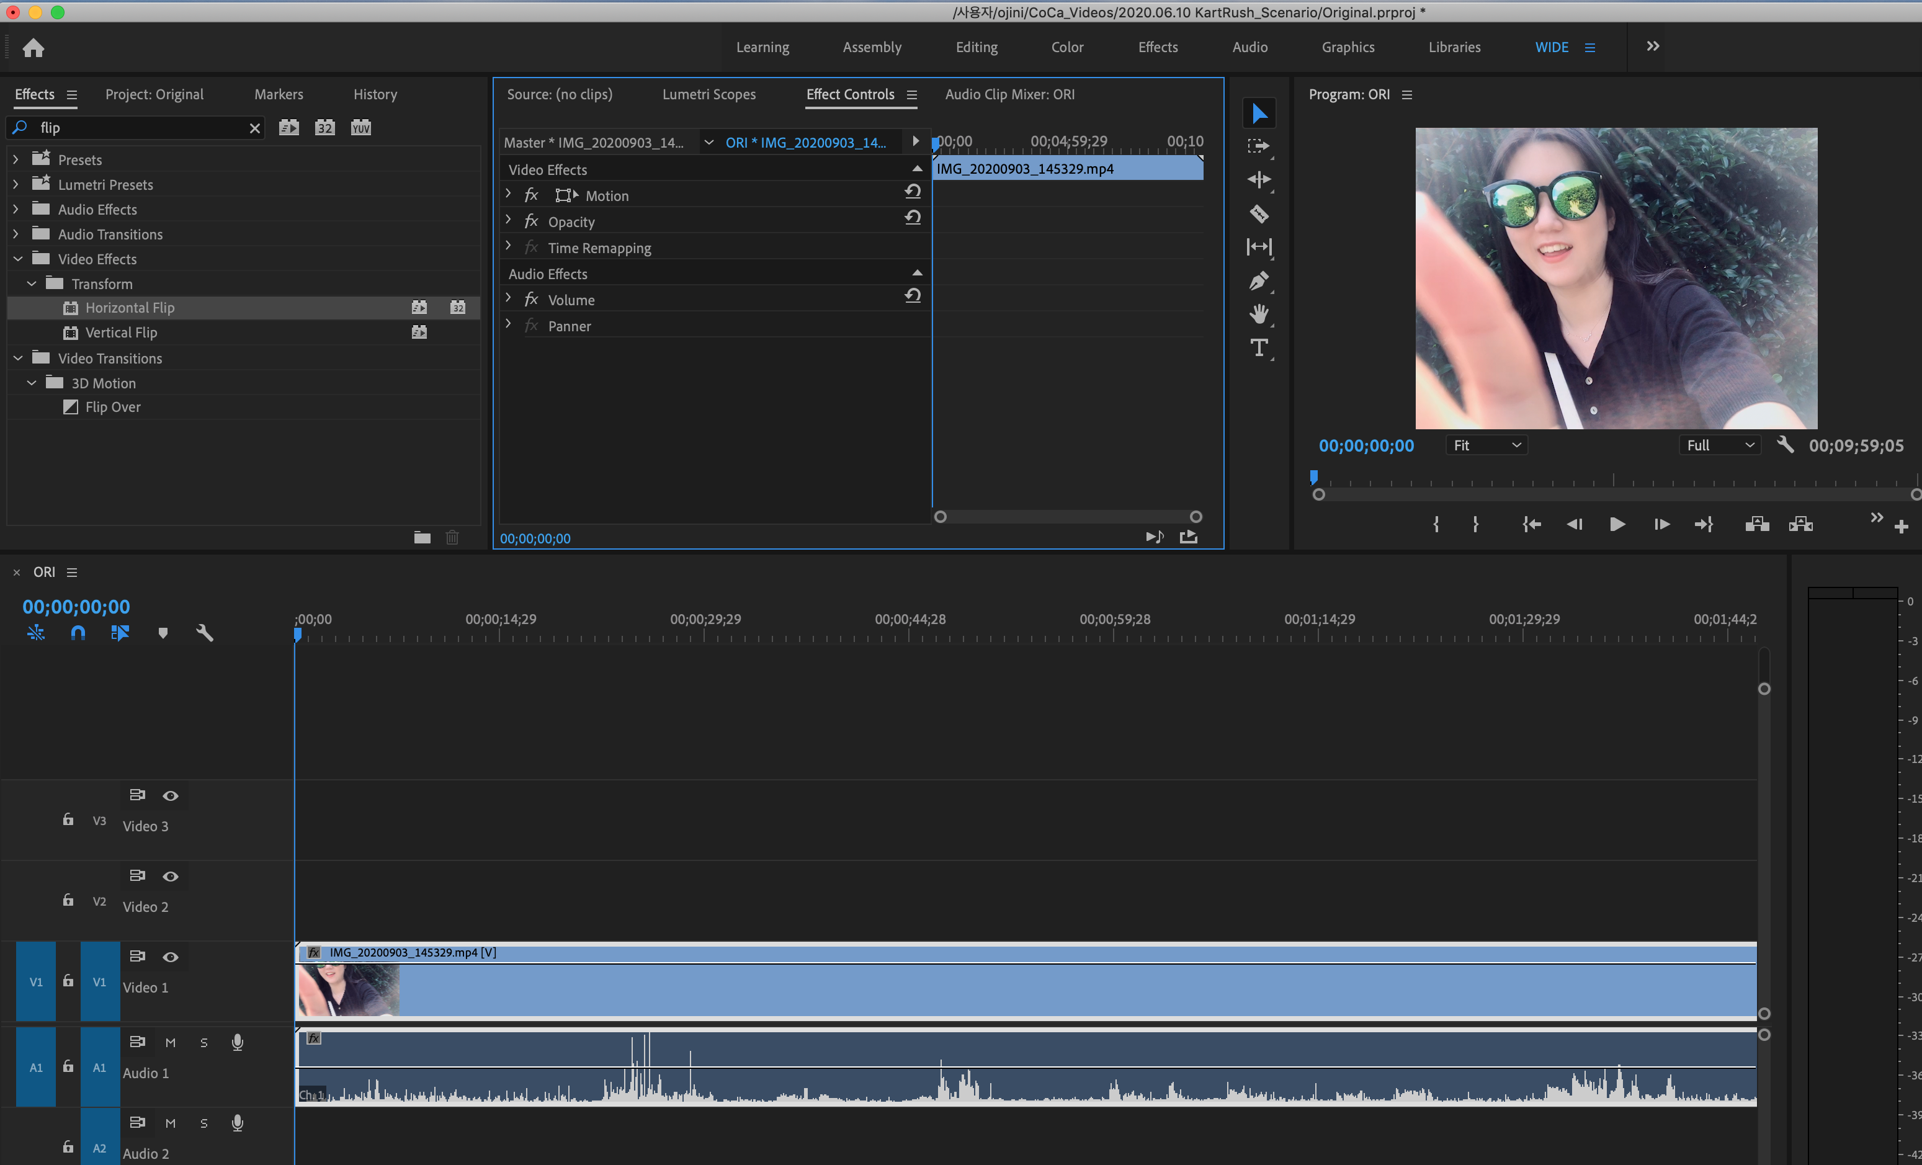Screen dimensions: 1922x1165
Task: Select the Pen tool
Action: click(x=1258, y=281)
